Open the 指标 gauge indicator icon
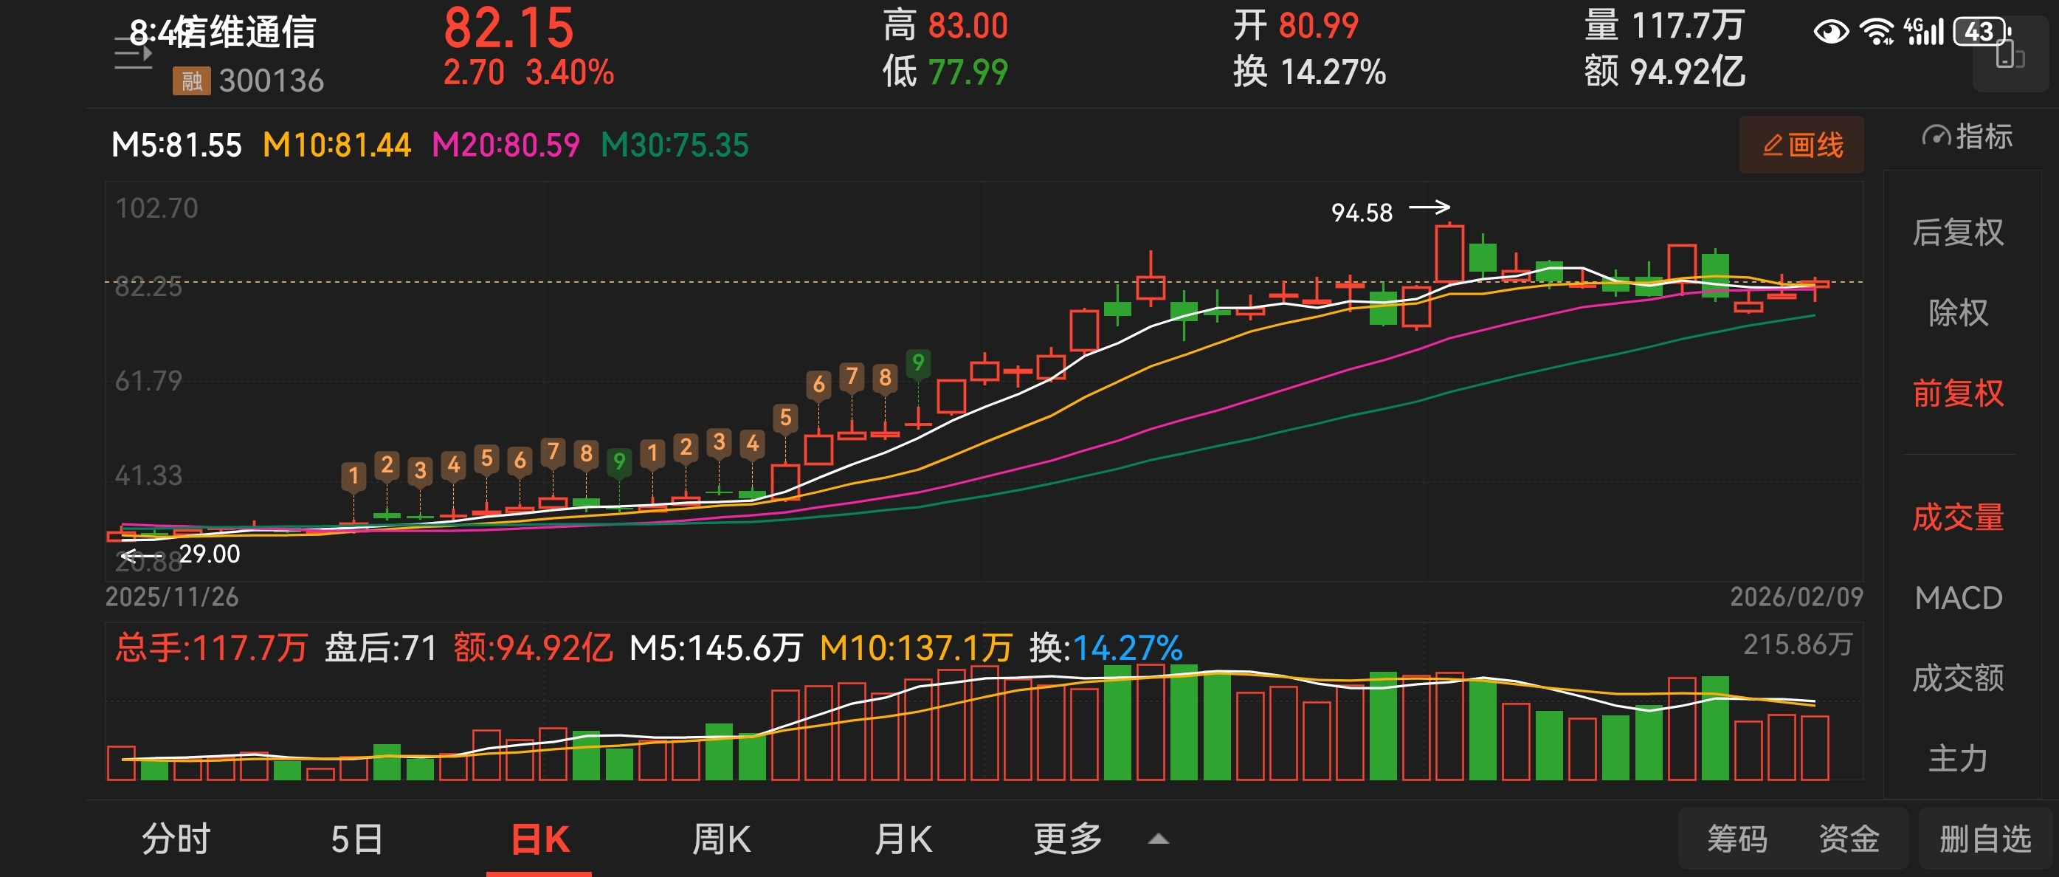Image resolution: width=2059 pixels, height=877 pixels. [1936, 137]
